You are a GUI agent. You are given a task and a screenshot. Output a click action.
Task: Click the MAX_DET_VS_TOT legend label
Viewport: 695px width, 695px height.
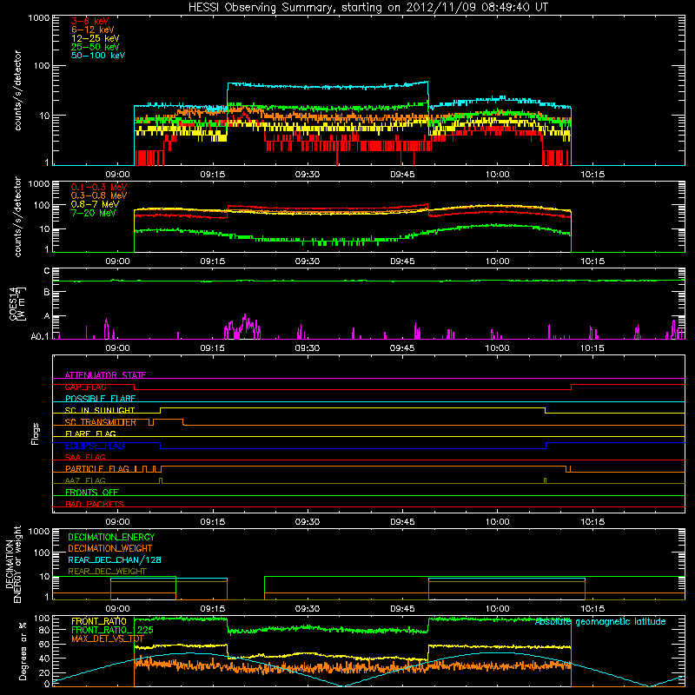point(107,639)
